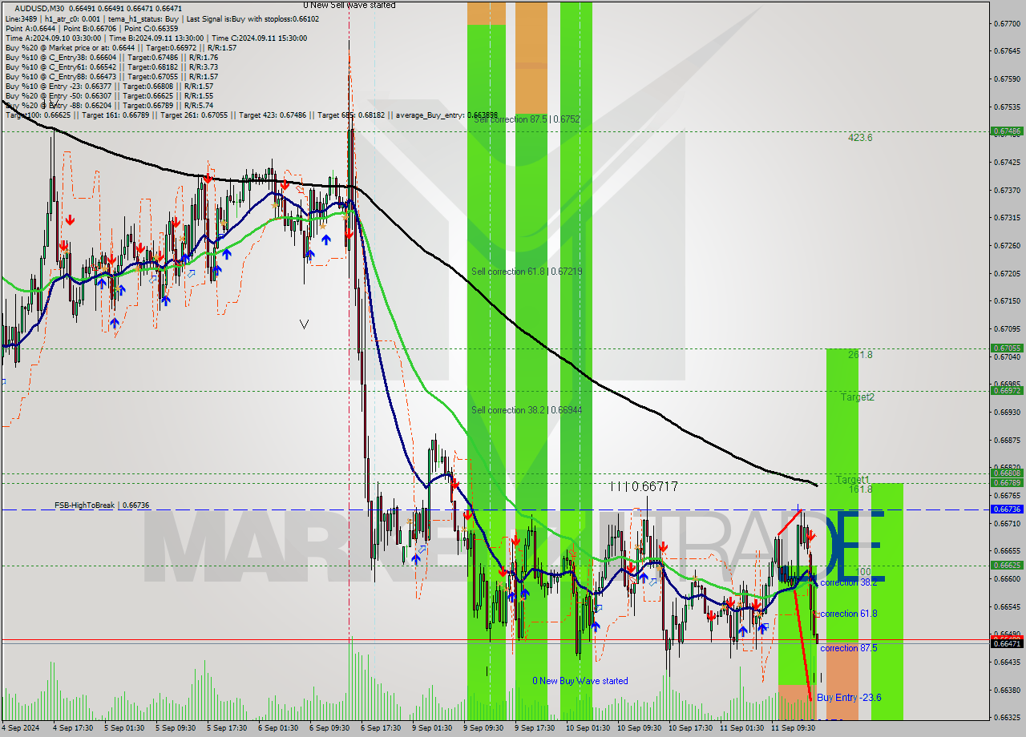Click the blue 'correction 87.5' label

pyautogui.click(x=849, y=648)
